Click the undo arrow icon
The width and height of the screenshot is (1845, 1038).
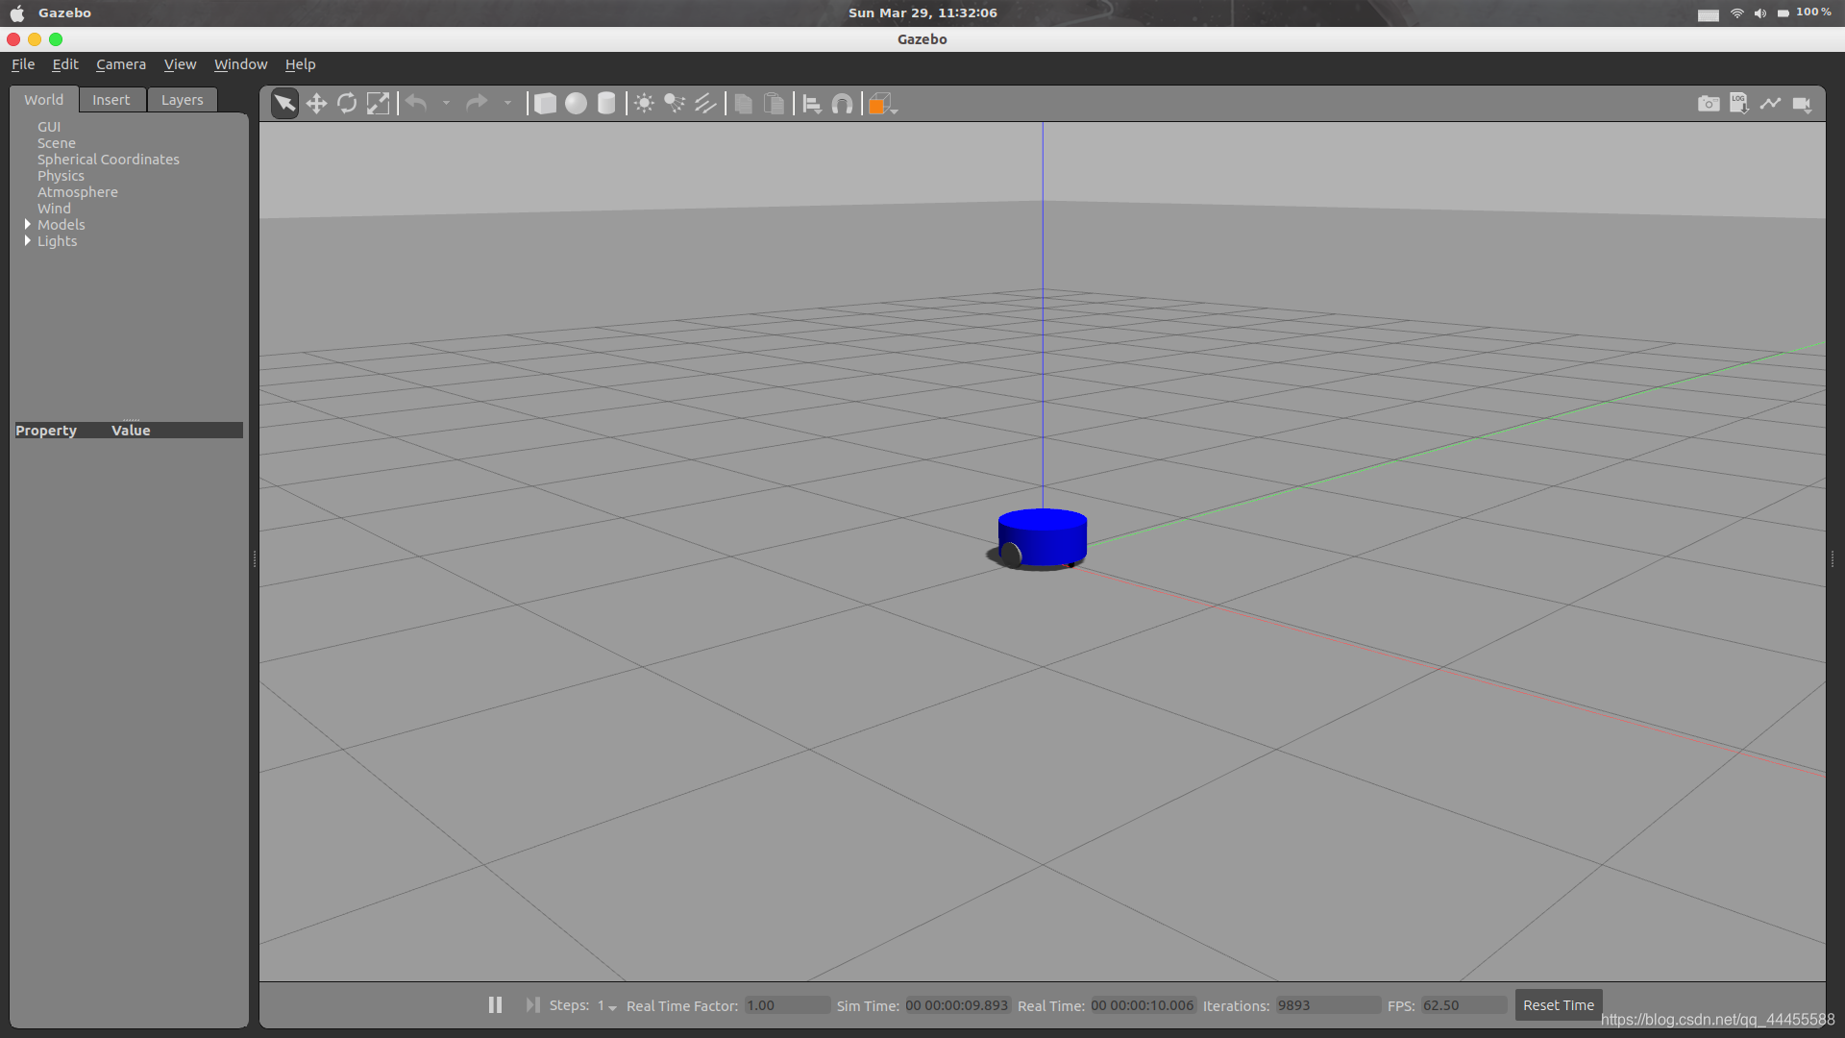click(x=416, y=103)
